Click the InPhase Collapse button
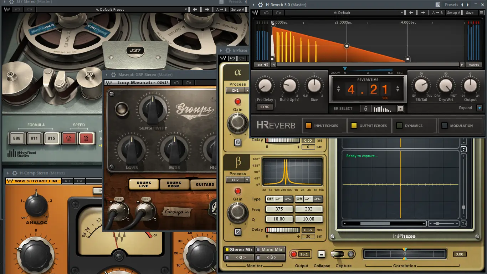The height and width of the screenshot is (274, 487). (321, 254)
